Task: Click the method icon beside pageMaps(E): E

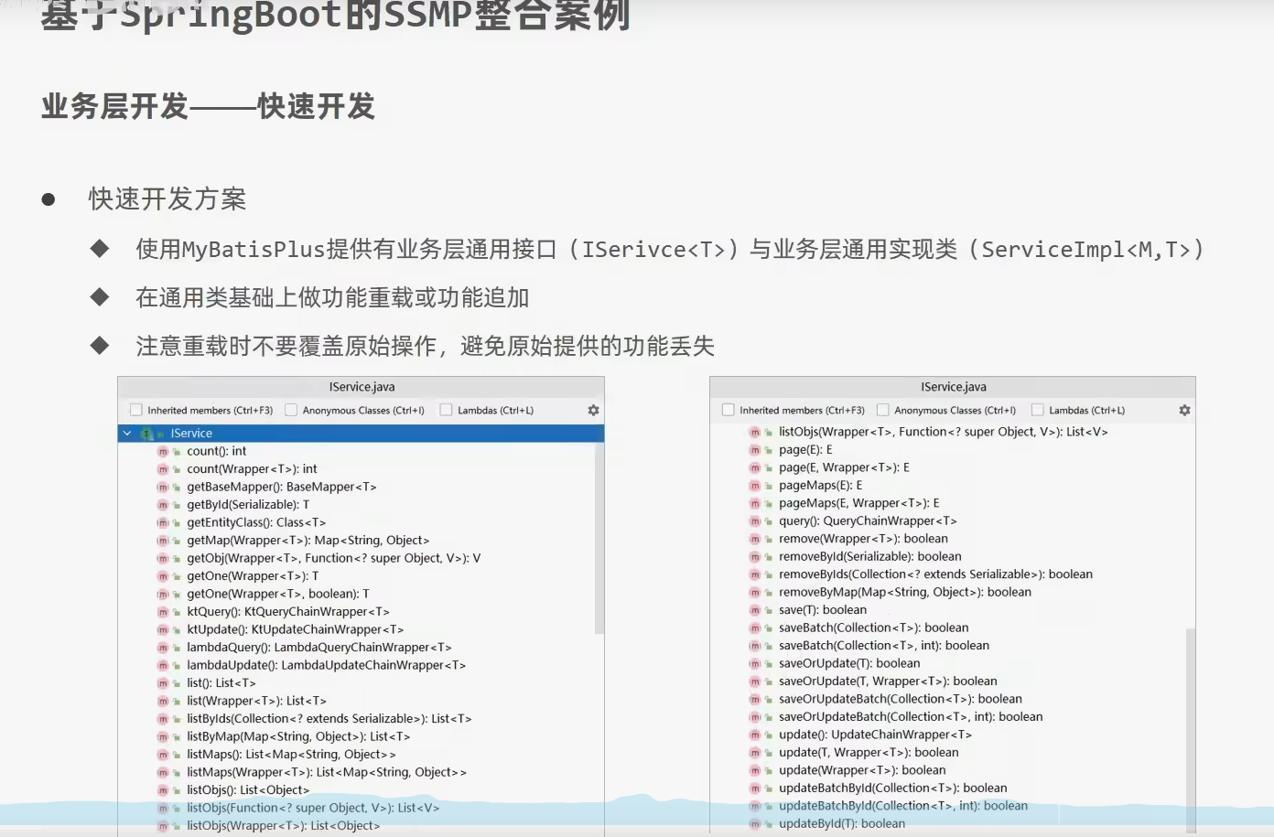Action: pyautogui.click(x=755, y=486)
